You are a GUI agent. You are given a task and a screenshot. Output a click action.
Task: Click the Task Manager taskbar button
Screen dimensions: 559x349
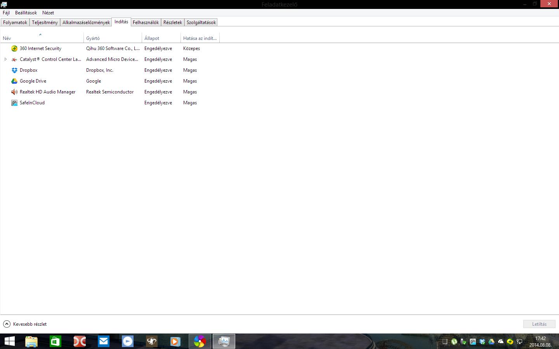(224, 341)
